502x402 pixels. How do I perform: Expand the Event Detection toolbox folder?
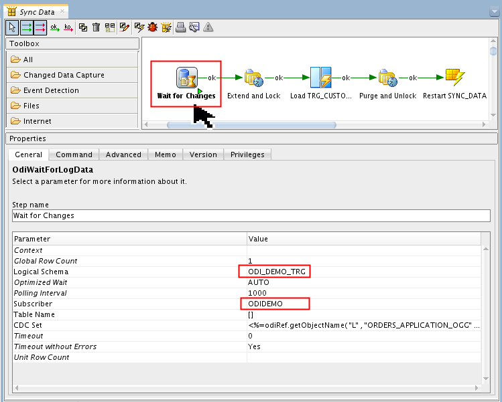pyautogui.click(x=72, y=90)
